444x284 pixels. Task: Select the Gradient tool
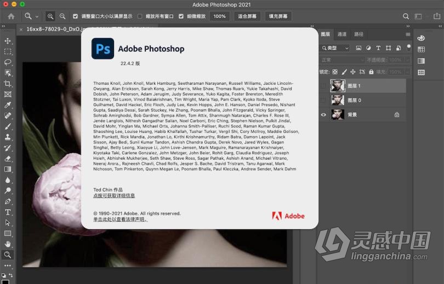(x=8, y=169)
